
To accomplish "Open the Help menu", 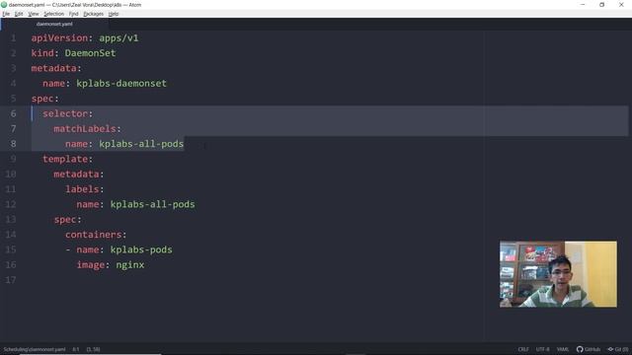I will 114,14.
